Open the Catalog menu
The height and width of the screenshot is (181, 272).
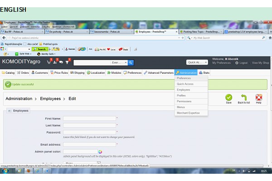[8, 73]
